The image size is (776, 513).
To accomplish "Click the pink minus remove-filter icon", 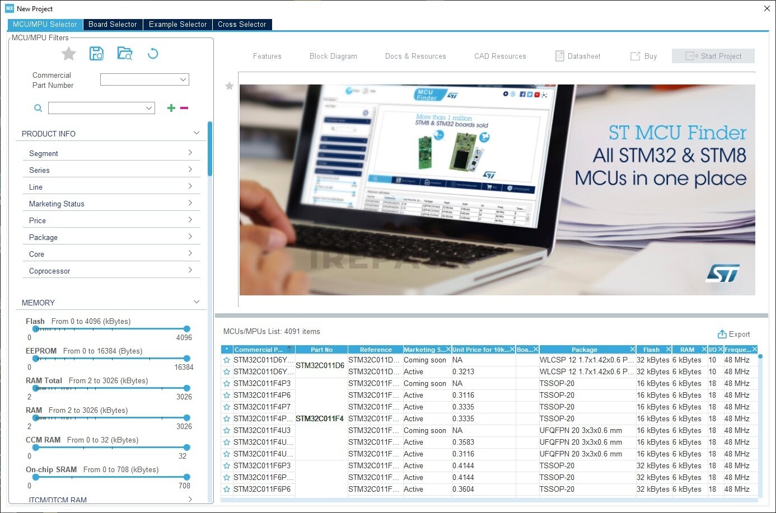I will [184, 108].
